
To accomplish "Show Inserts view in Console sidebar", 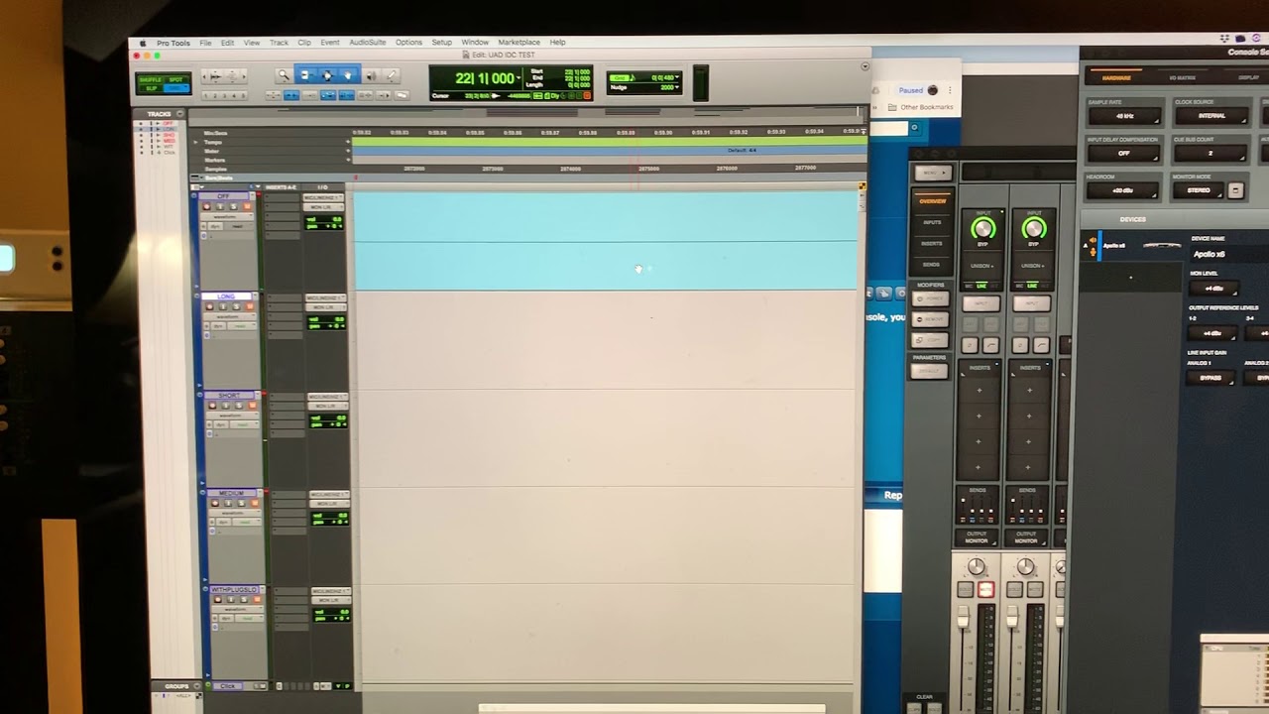I will pos(932,243).
